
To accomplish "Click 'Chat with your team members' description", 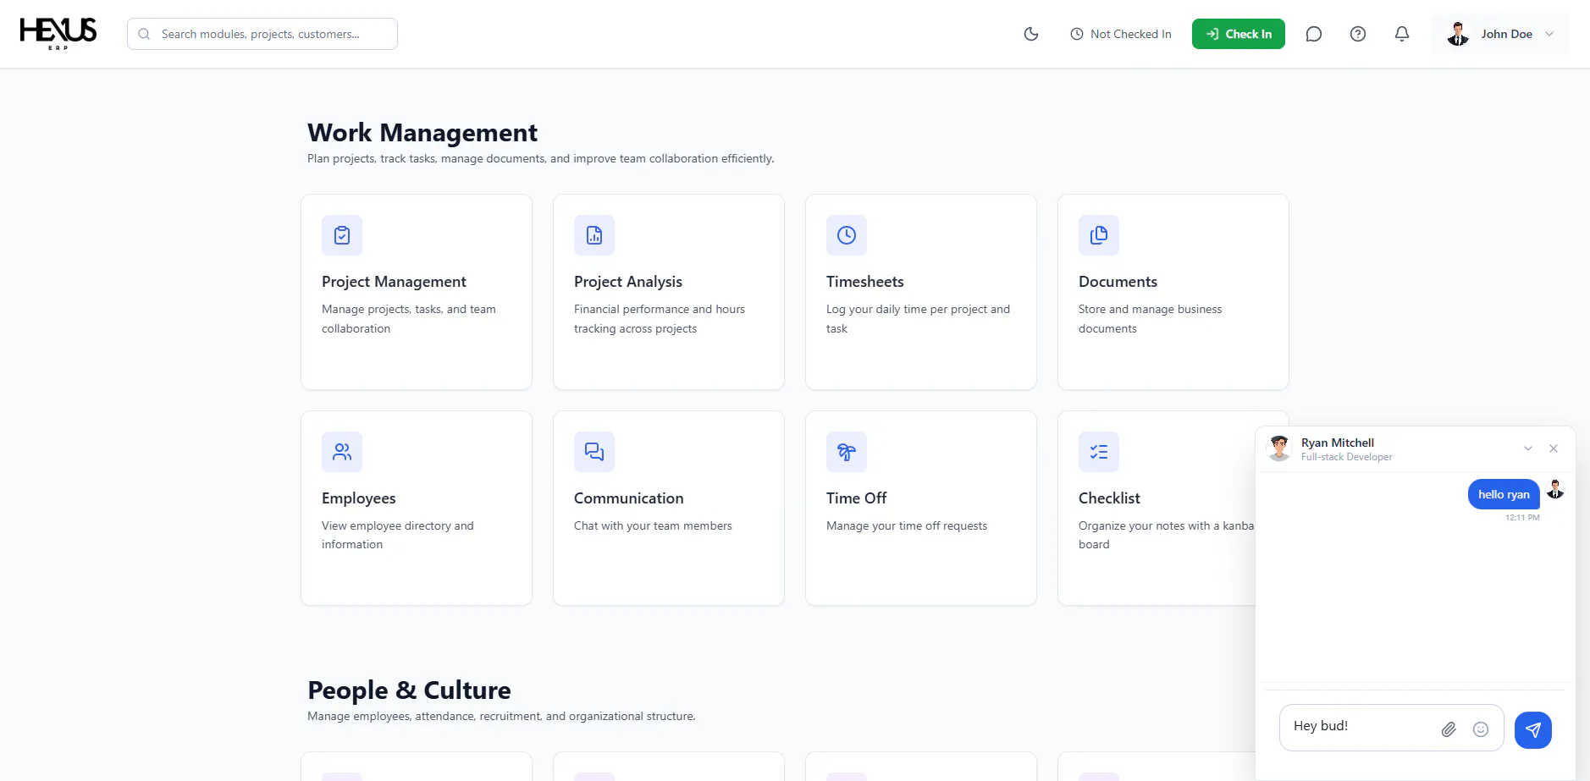I will [653, 525].
